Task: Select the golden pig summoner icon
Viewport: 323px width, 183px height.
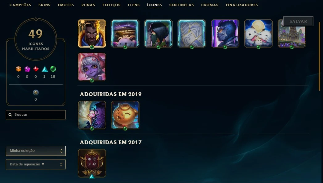Action: click(125, 115)
